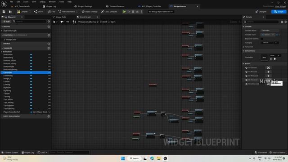This screenshot has height=162, width=288.
Task: Open Class Defaults
Action: pyautogui.click(x=109, y=12)
